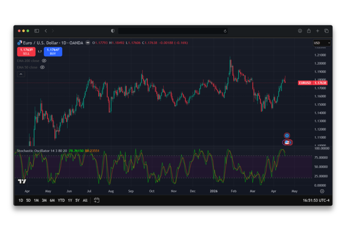The width and height of the screenshot is (346, 231).
Task: Click the EU flag event marker on chart
Action: pos(287,135)
